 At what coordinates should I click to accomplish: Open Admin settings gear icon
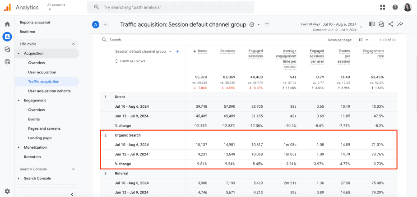pyautogui.click(x=7, y=191)
